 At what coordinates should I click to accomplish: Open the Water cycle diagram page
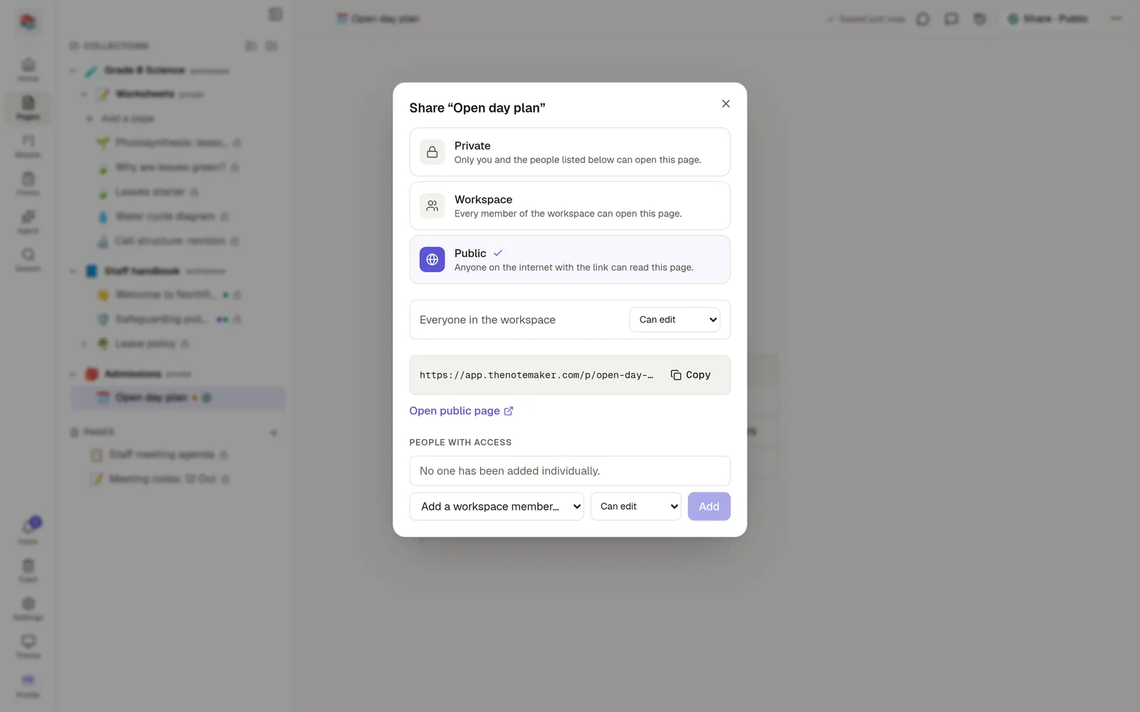point(165,216)
